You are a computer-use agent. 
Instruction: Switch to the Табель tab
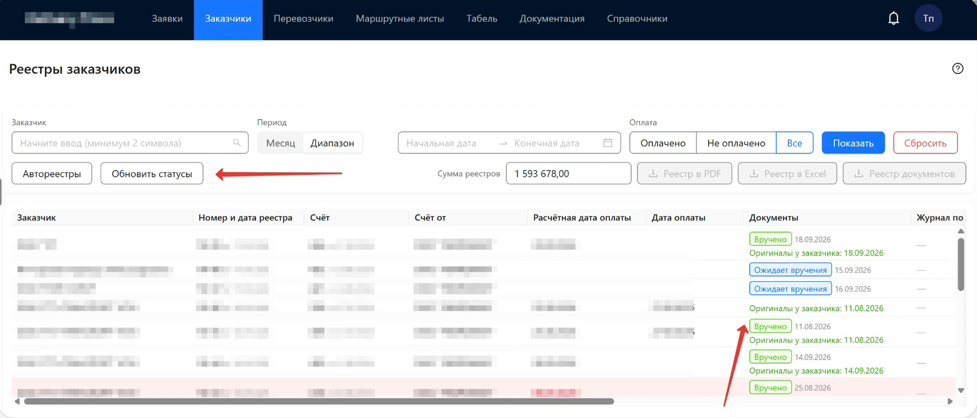coord(482,18)
